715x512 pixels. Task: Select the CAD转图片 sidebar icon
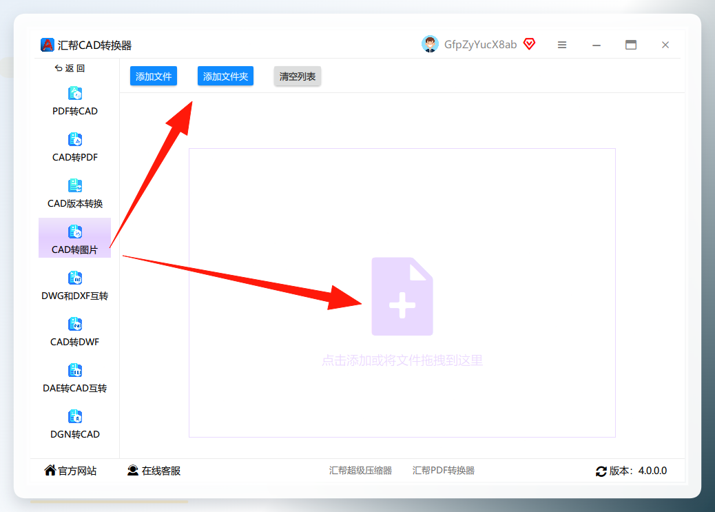(75, 232)
